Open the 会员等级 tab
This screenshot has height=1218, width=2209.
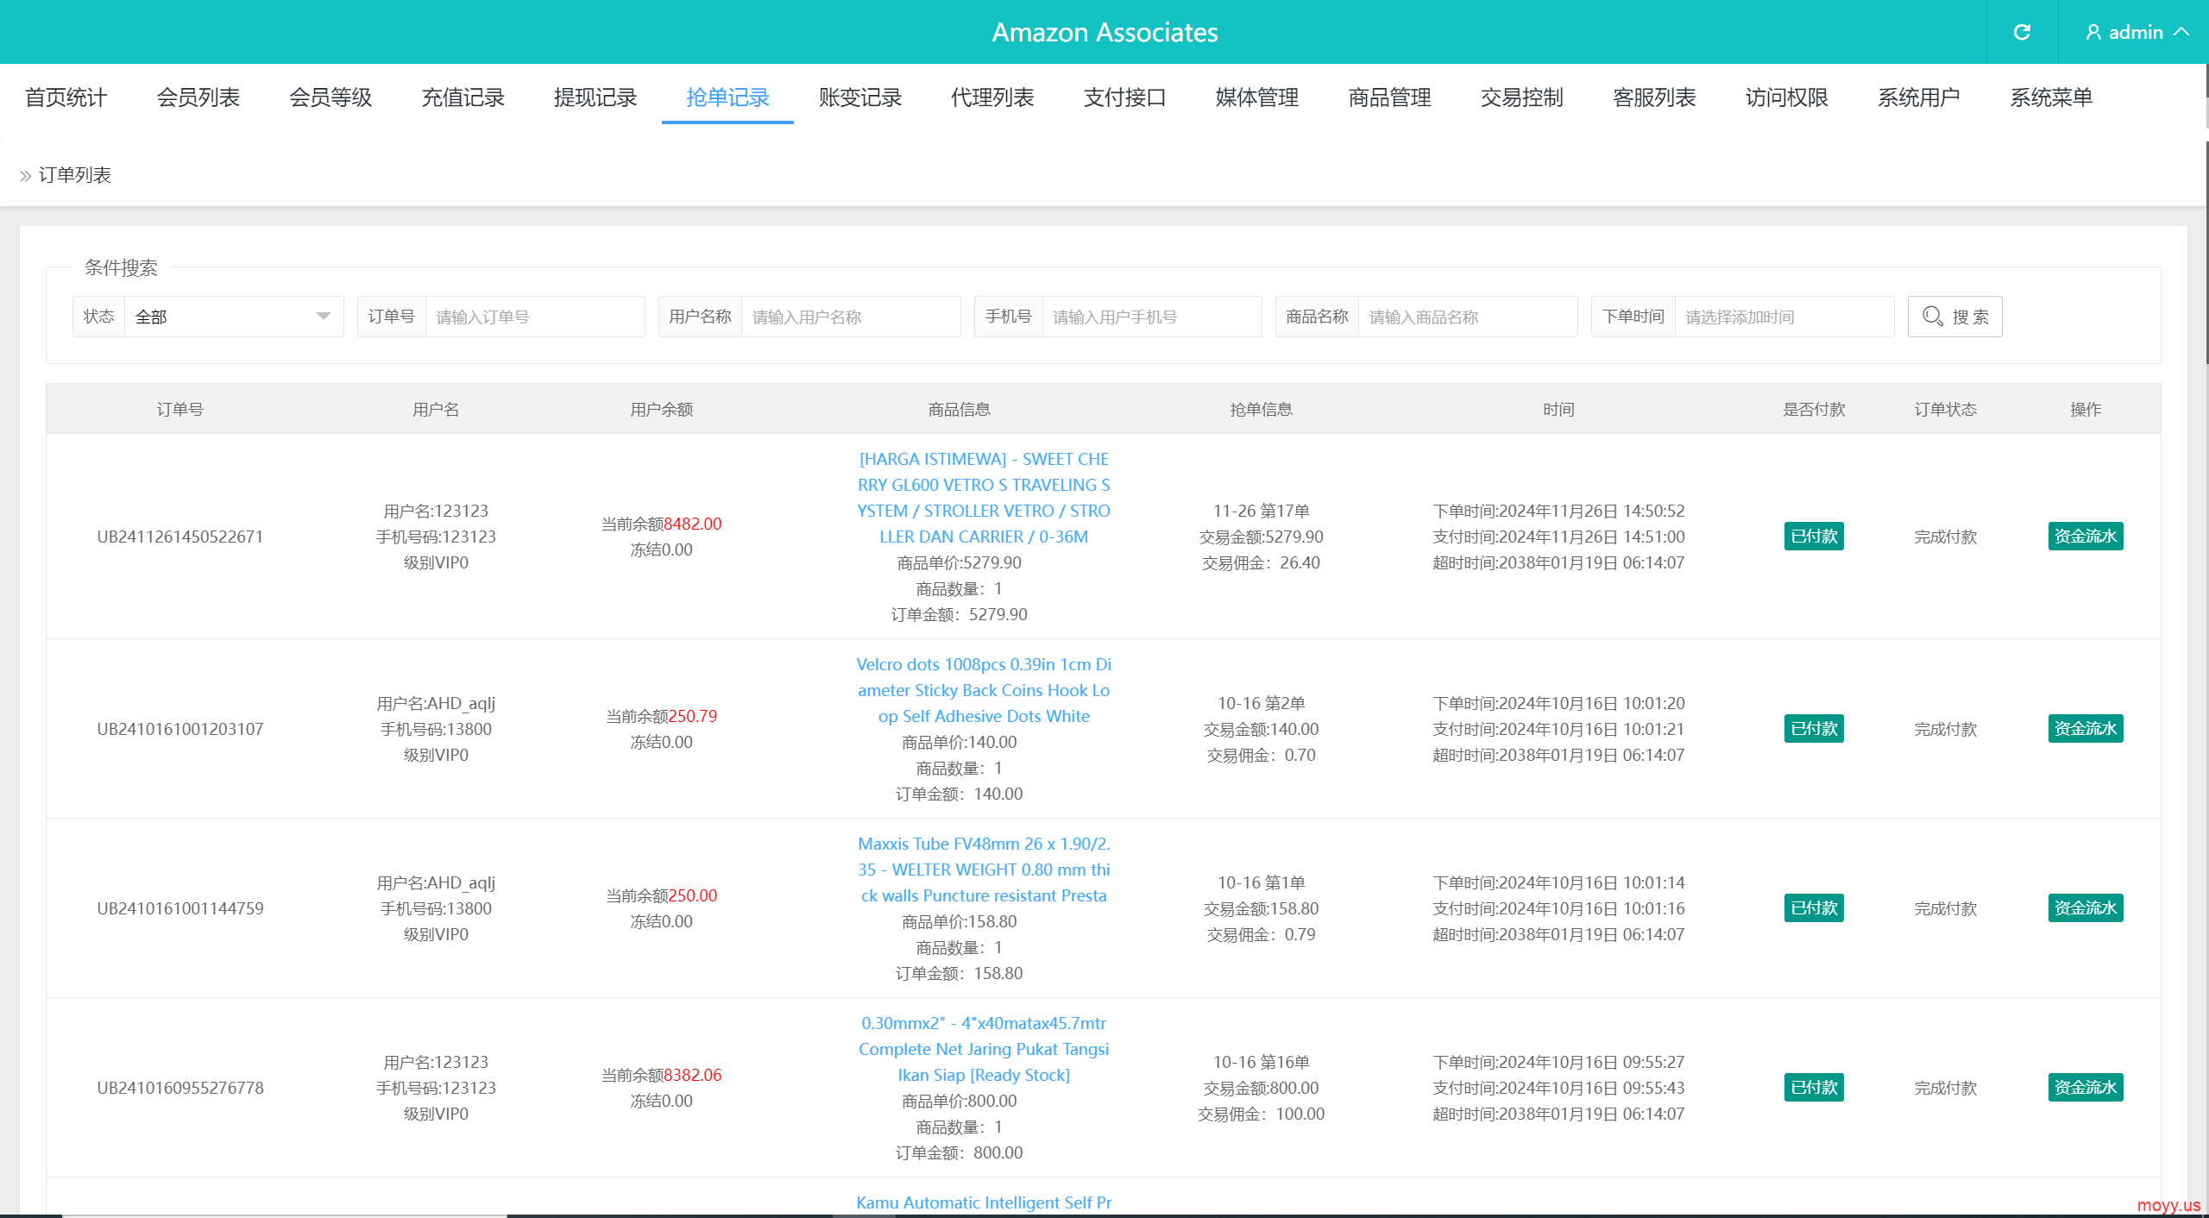click(x=330, y=97)
